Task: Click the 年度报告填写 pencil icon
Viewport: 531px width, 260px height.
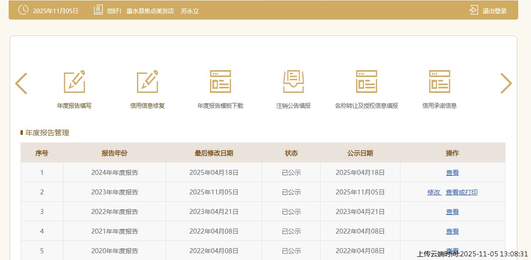Action: [x=74, y=82]
